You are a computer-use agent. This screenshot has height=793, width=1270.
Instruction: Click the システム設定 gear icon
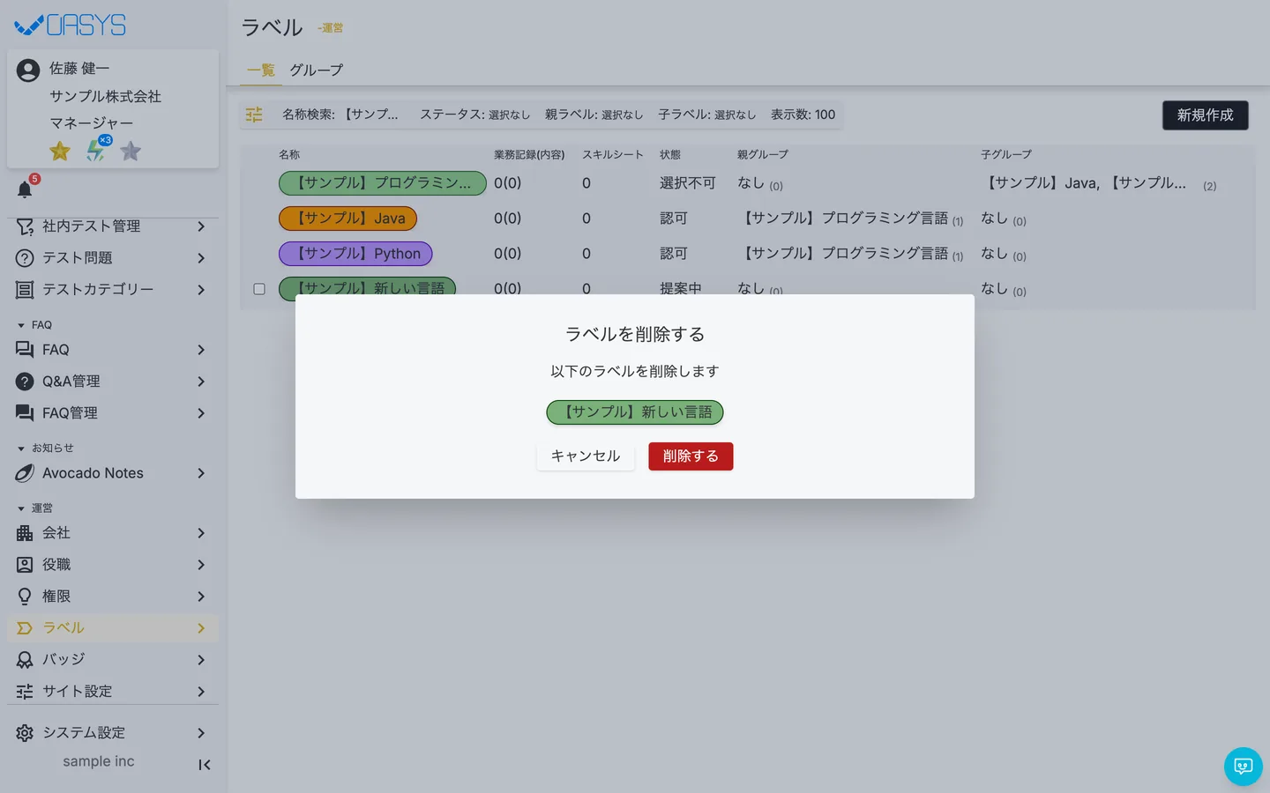[x=25, y=733]
